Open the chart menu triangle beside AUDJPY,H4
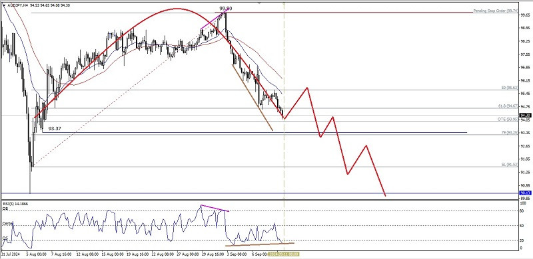 point(4,5)
